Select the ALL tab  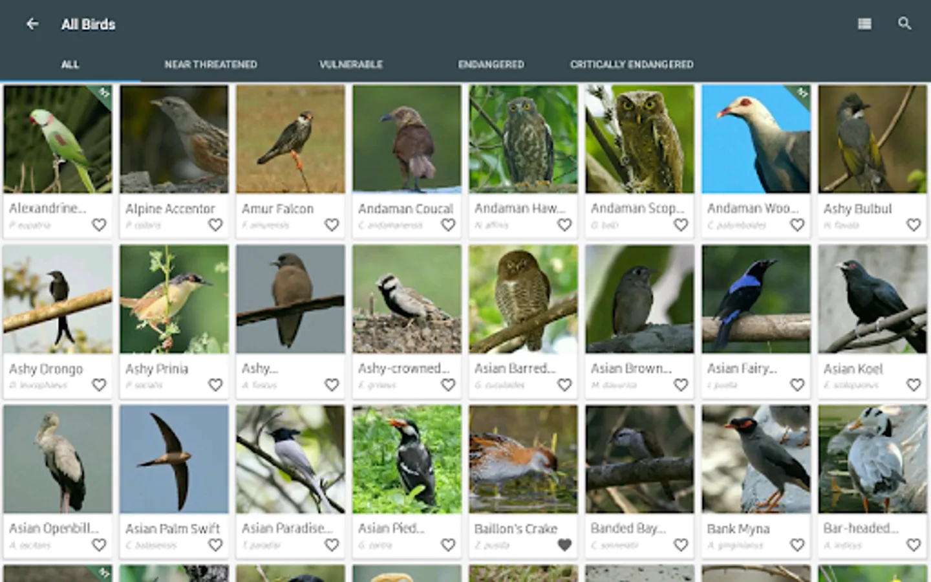[70, 64]
